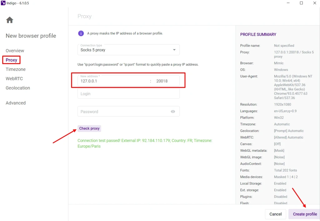Image resolution: width=320 pixels, height=221 pixels.
Task: Click the purple info icon
Action: click(x=81, y=33)
